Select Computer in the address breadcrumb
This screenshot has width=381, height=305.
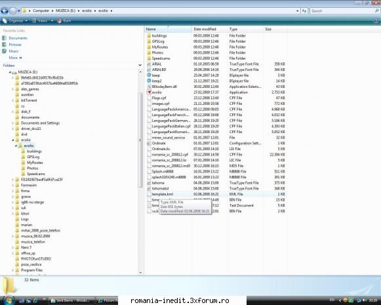pyautogui.click(x=41, y=10)
